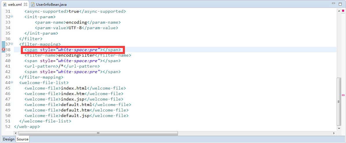Click the horizontal scrollbar thumb
This screenshot has height=143, width=346.
[x=98, y=133]
